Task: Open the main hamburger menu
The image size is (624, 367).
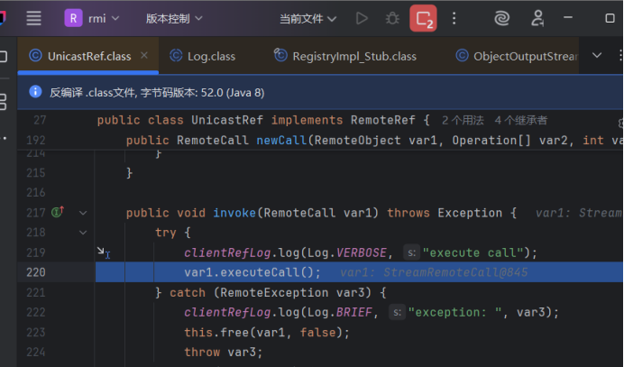Action: point(33,18)
